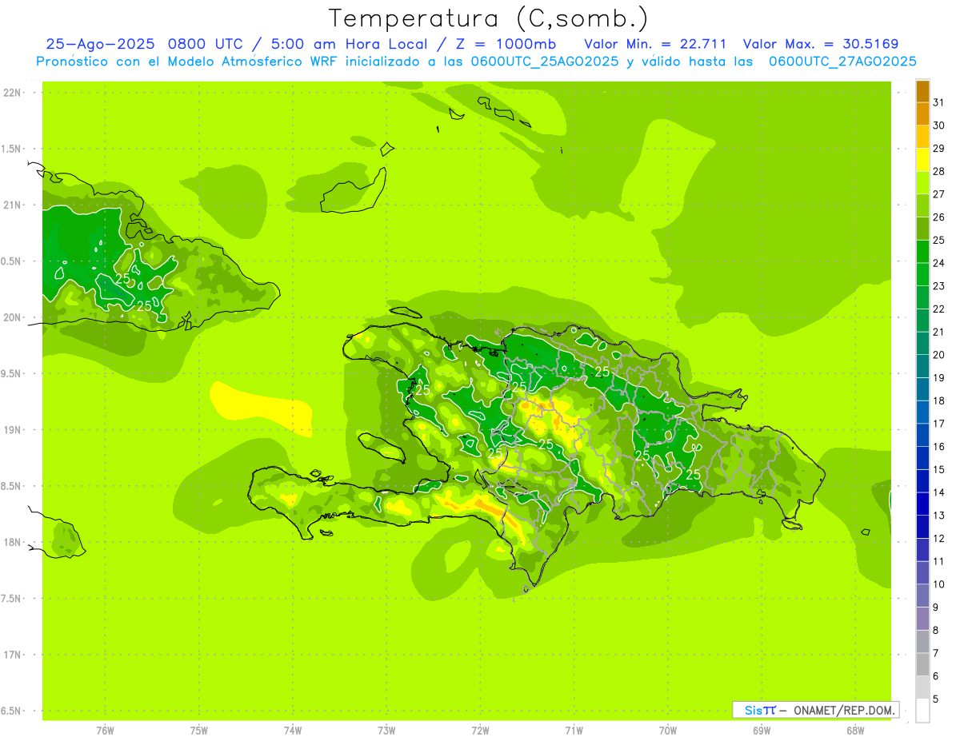Screen dimensions: 960x741
Task: Click the legend value '8'
Action: point(936,630)
